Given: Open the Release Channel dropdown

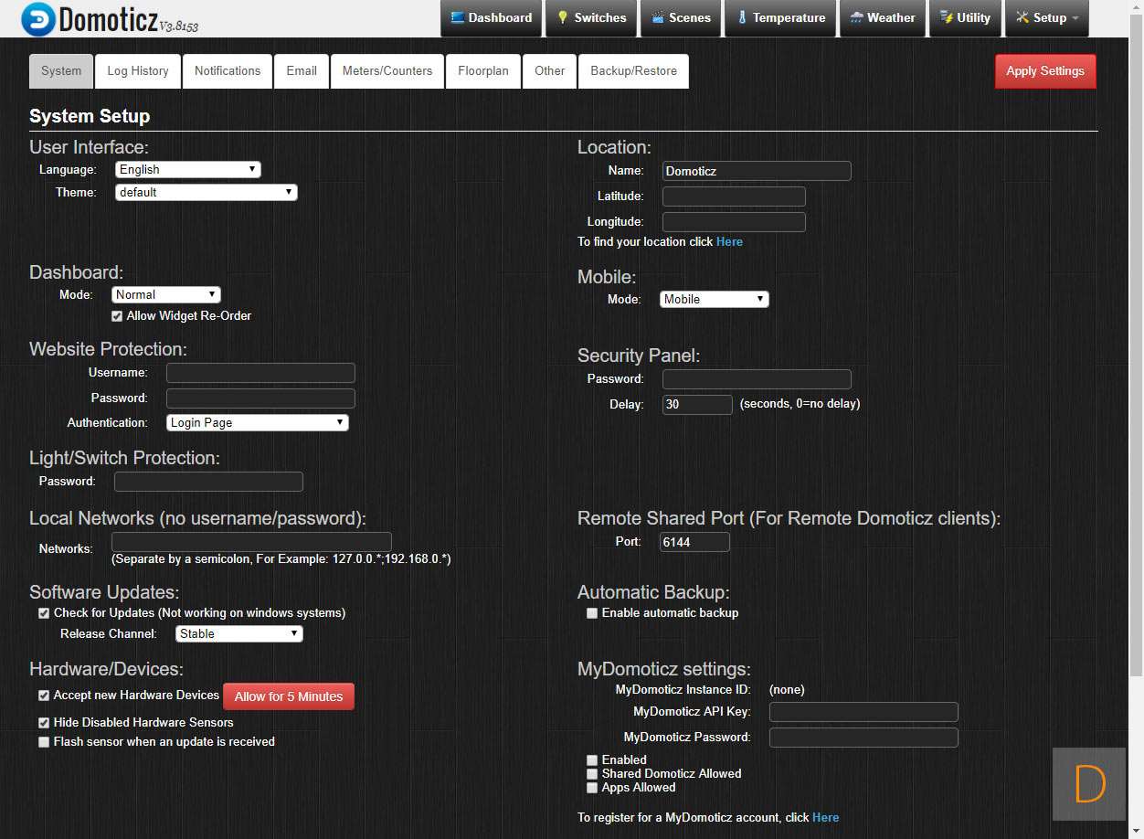Looking at the screenshot, I should point(238,633).
